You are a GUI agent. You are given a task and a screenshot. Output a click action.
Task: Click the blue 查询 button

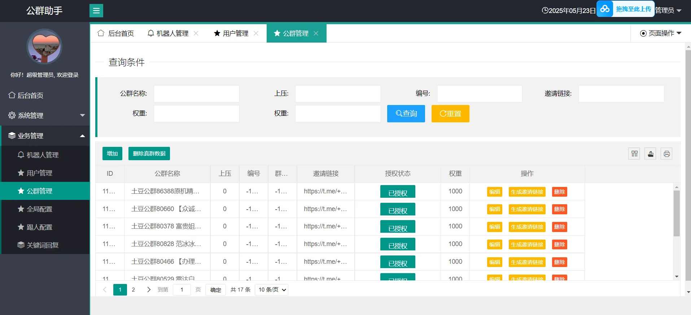click(406, 114)
